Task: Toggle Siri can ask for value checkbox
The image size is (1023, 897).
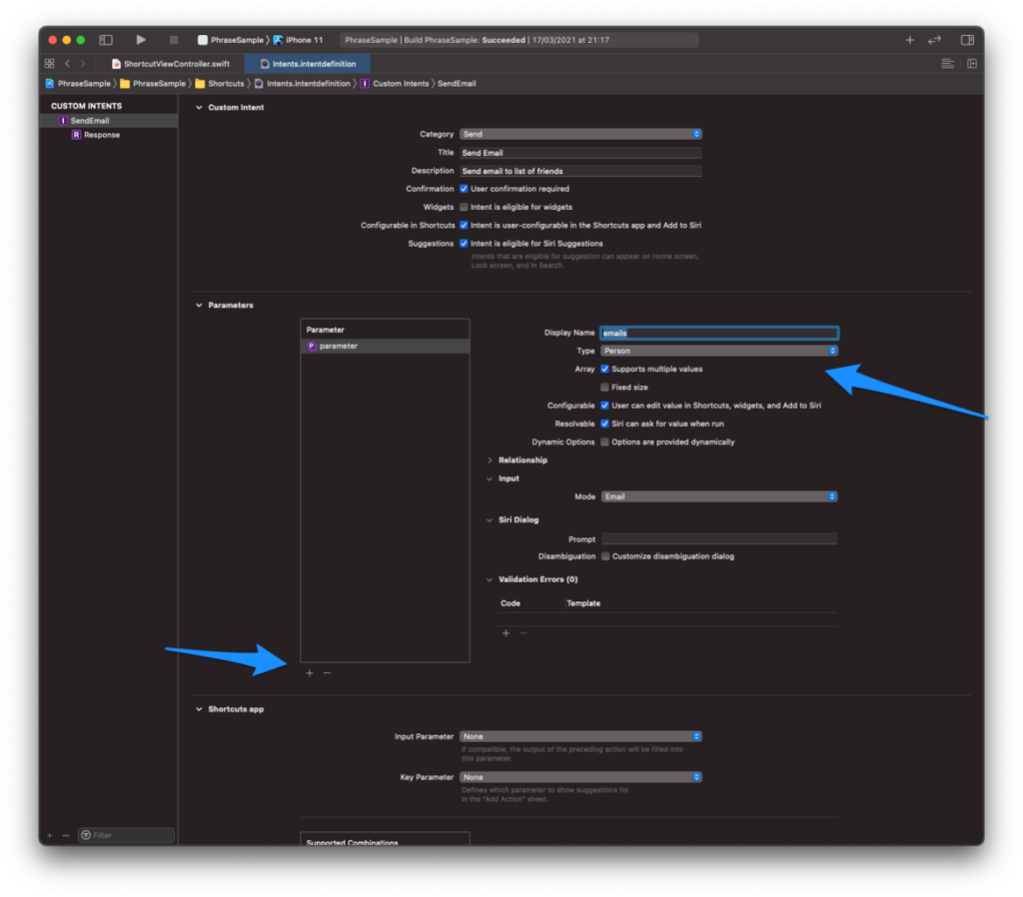Action: 604,424
